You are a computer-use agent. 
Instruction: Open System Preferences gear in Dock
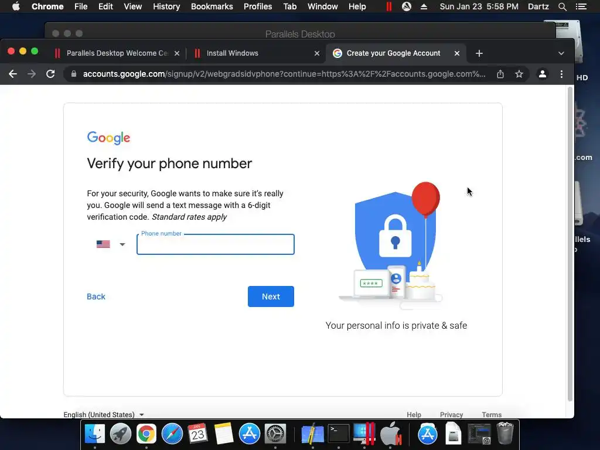[275, 434]
